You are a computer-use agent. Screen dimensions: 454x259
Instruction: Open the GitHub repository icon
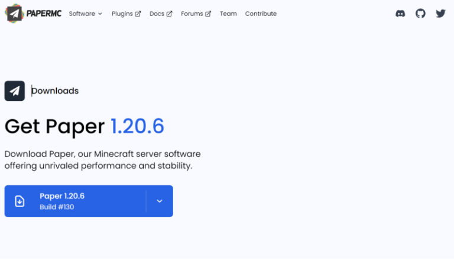click(420, 14)
